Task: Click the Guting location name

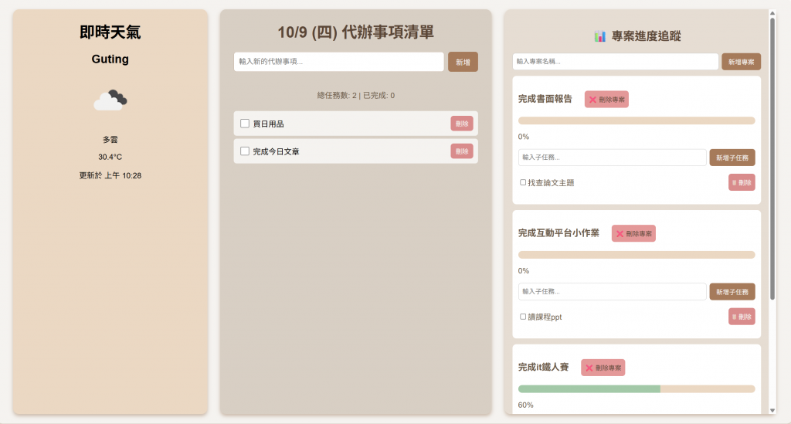Action: [110, 59]
